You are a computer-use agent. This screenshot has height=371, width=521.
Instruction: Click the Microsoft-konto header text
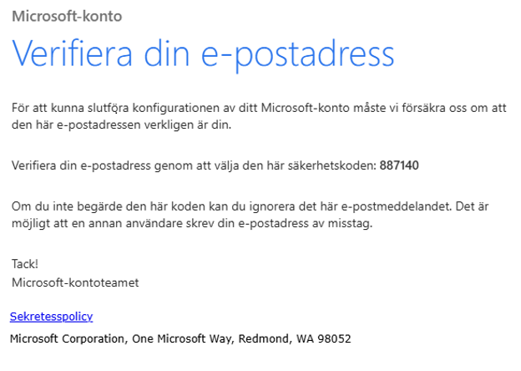(67, 16)
